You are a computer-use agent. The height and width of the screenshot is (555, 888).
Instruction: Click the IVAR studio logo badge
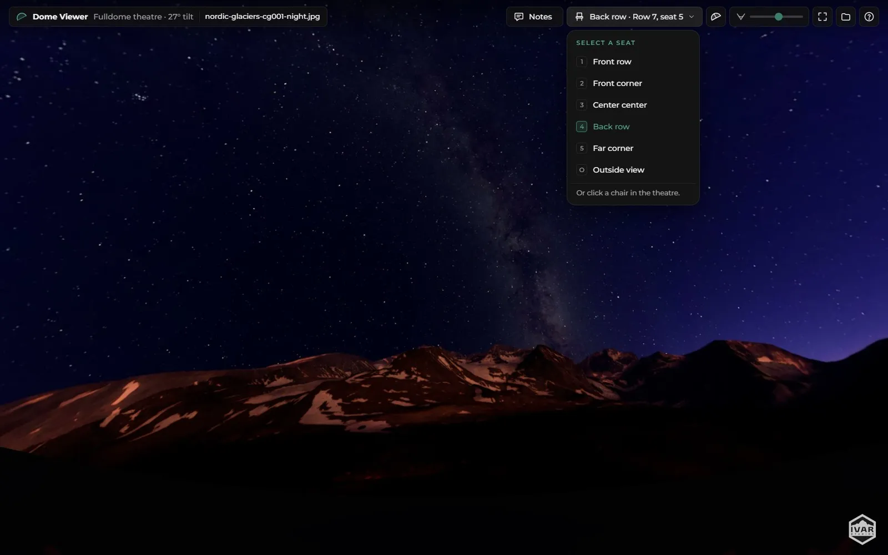[x=862, y=529]
